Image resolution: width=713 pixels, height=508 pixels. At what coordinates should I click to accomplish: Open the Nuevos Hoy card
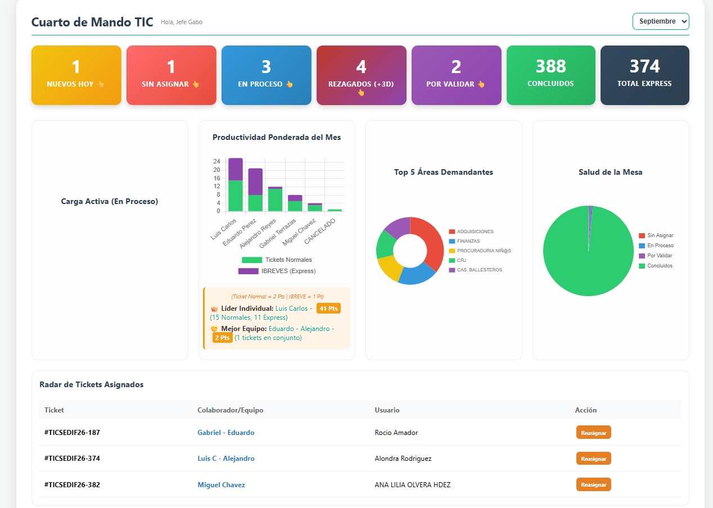(x=76, y=75)
